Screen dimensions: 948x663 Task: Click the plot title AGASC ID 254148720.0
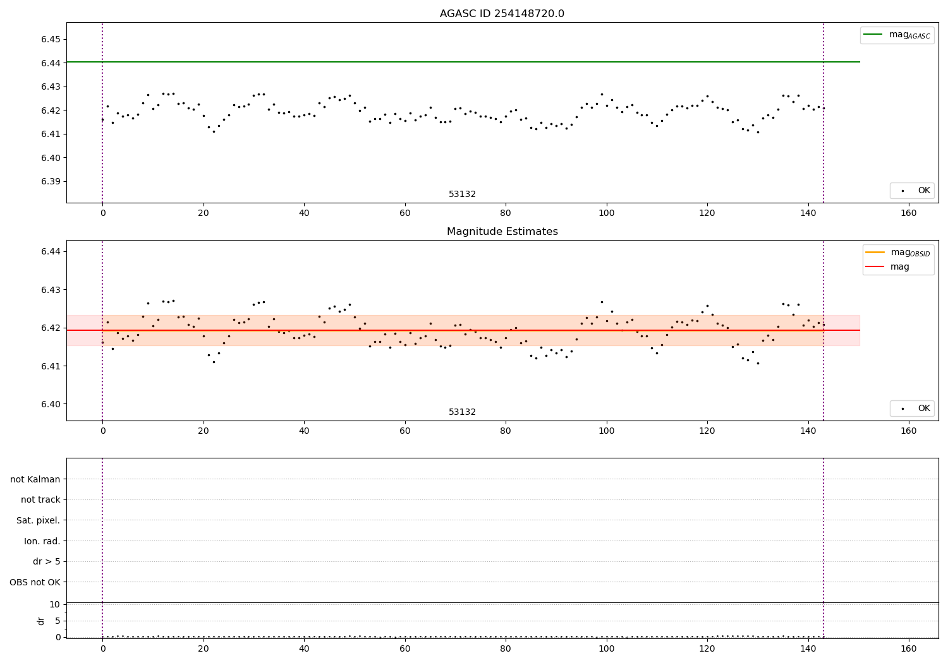502,14
